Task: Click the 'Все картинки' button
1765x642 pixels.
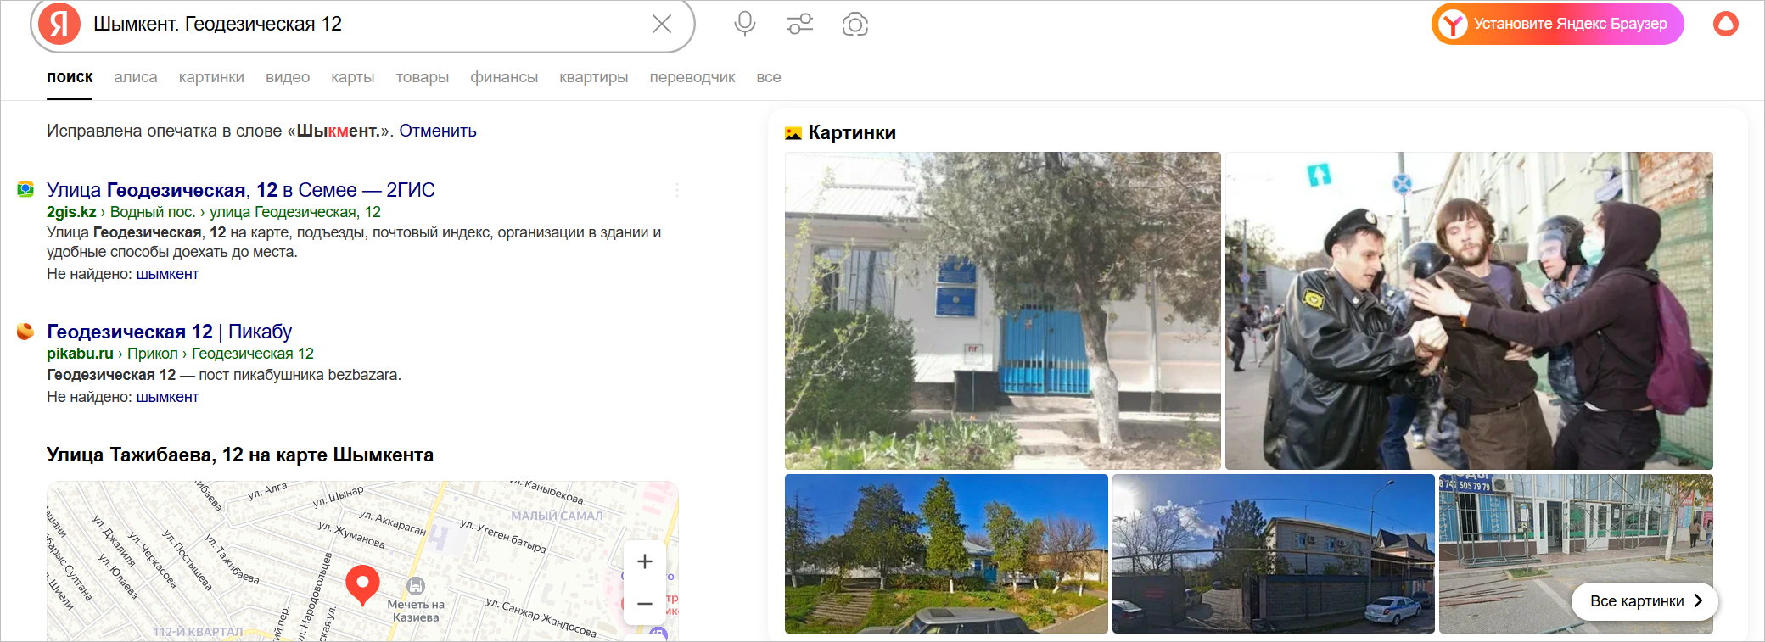Action: (x=1645, y=601)
